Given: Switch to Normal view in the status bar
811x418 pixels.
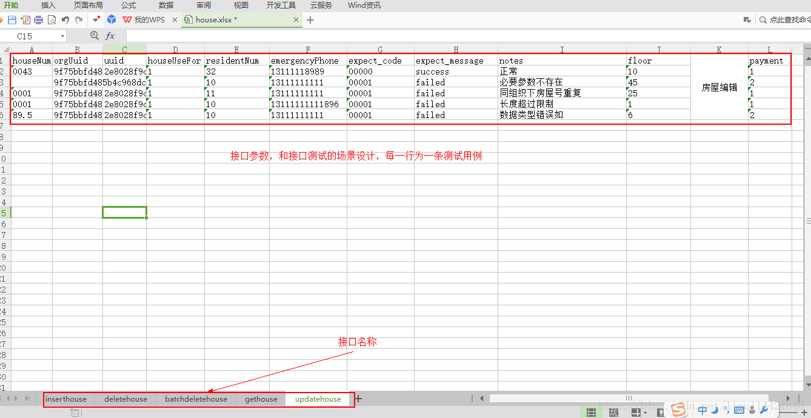Looking at the screenshot, I should [592, 412].
